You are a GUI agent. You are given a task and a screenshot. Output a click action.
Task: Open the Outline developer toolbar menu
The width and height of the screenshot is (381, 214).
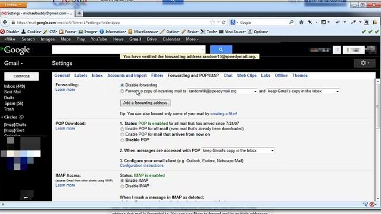click(170, 32)
